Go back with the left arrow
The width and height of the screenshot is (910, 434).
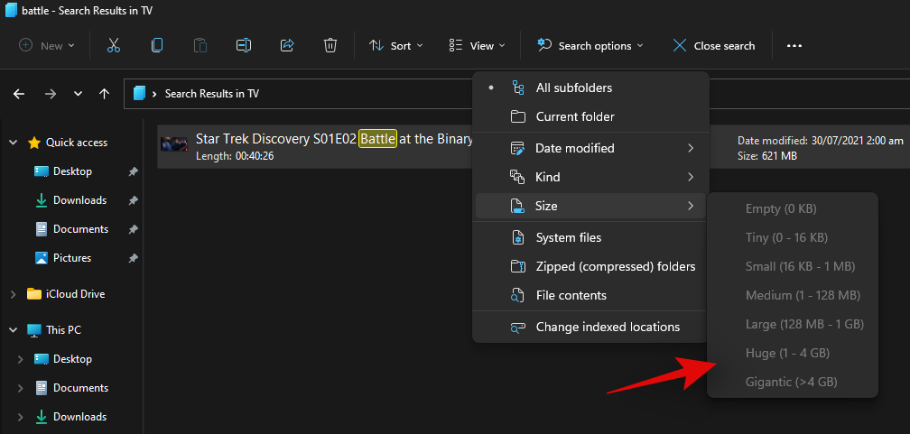pos(19,94)
